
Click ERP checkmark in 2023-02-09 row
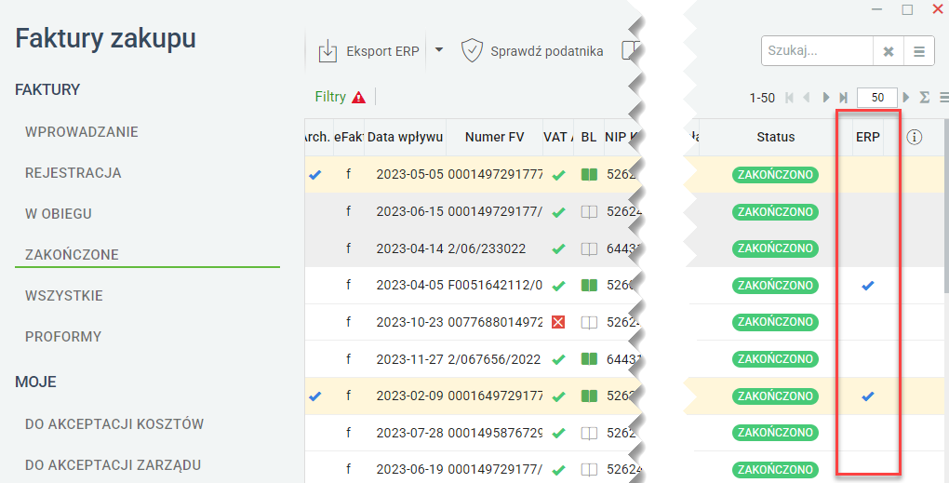click(867, 396)
